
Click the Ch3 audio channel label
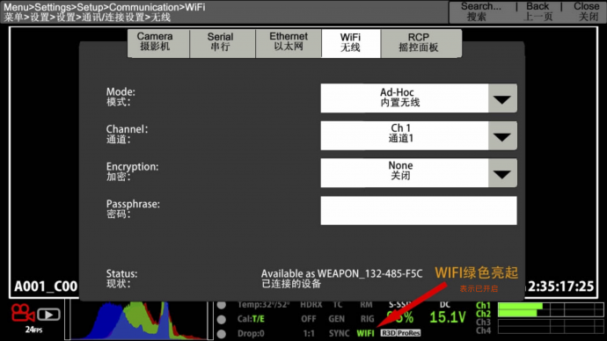(484, 322)
